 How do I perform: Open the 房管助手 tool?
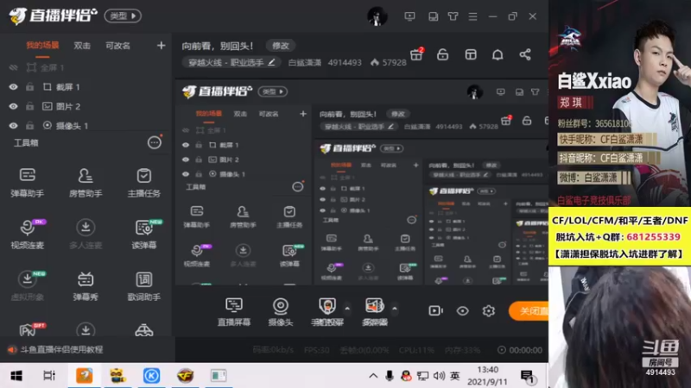[86, 182]
